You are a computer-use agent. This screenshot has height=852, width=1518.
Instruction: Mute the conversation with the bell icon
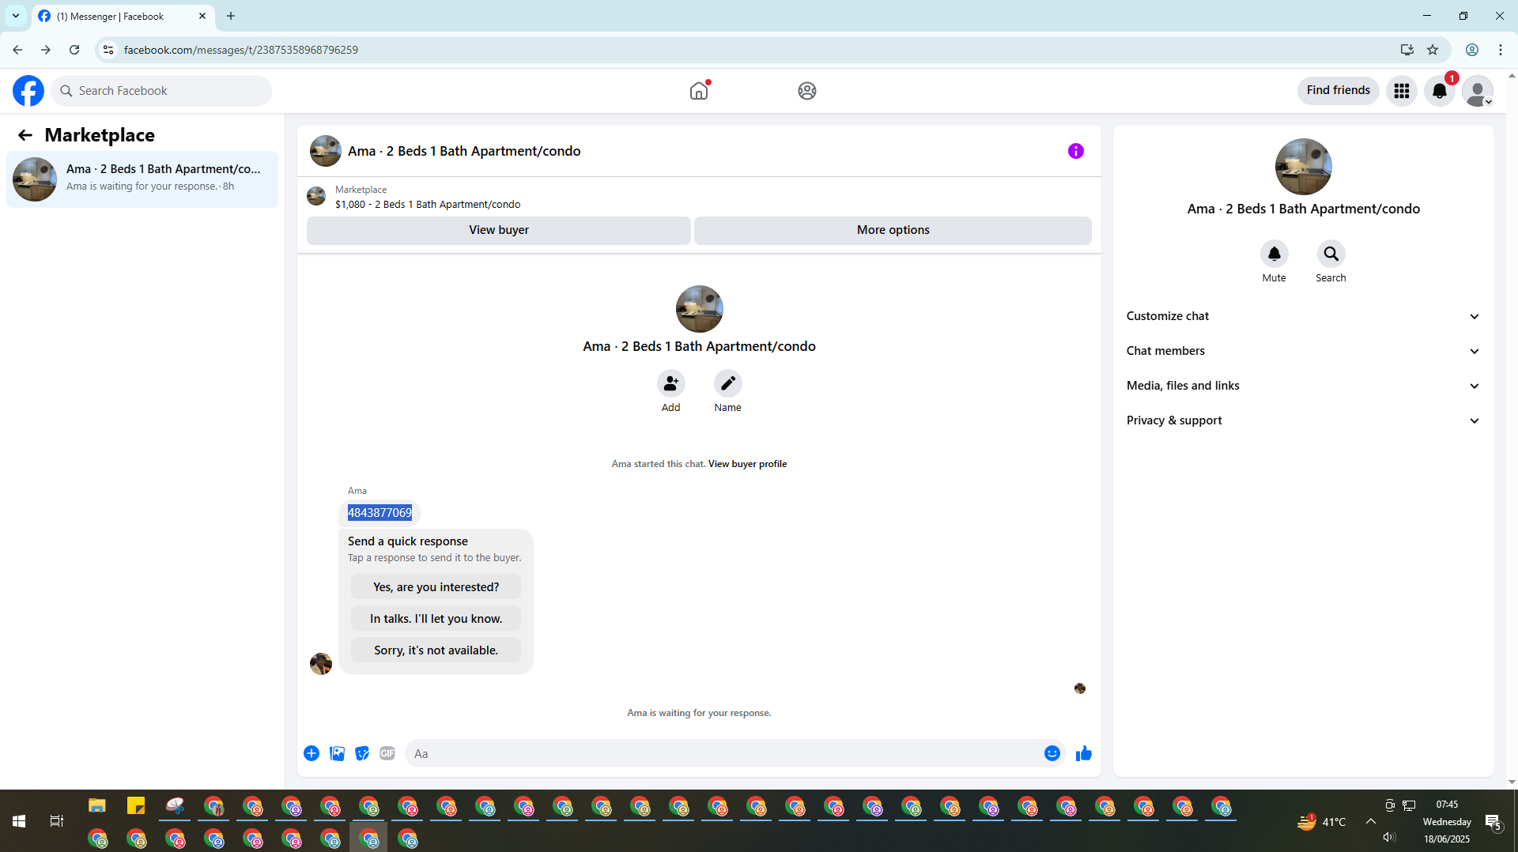tap(1274, 254)
